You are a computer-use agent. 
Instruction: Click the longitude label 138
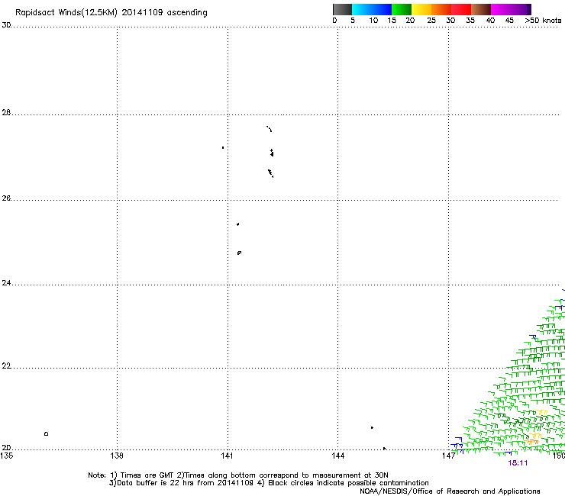117,456
